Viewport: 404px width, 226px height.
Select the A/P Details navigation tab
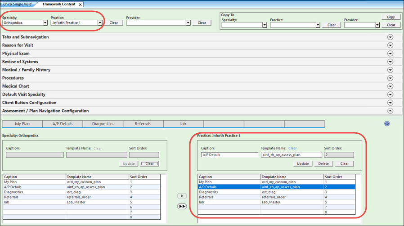(x=63, y=124)
